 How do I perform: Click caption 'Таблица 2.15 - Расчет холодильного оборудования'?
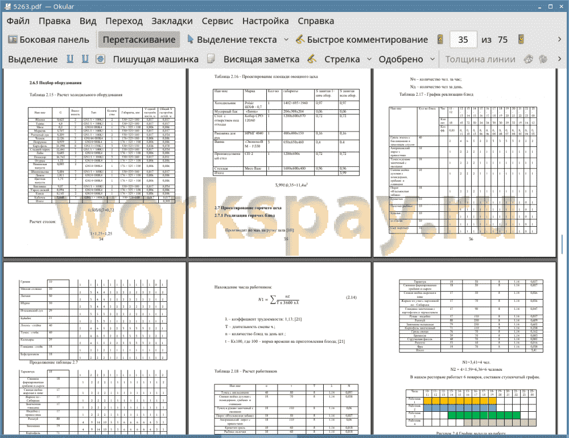tap(76, 95)
